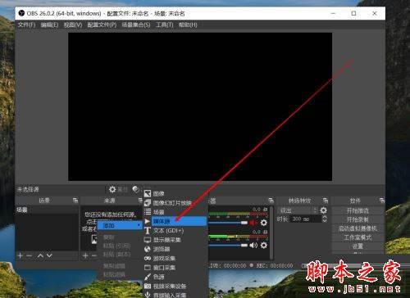The image size is (410, 298).
Task: Open the 文件(F) menu
Action: point(26,25)
